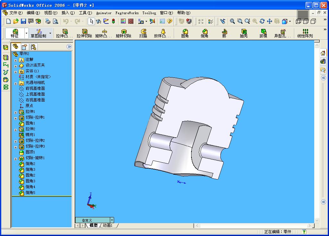The image size is (329, 236).
Task: Select the Sweep (扫描) tool
Action: point(143,33)
